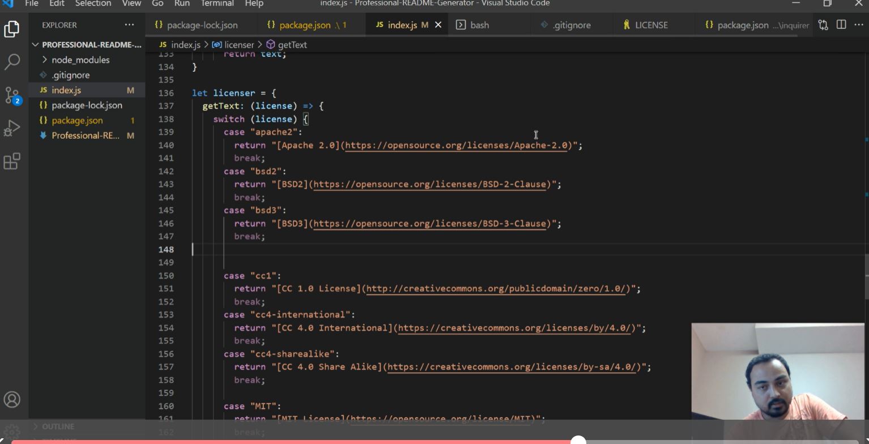Open package.json in the Explorer tree
The height and width of the screenshot is (444, 869).
pyautogui.click(x=88, y=121)
